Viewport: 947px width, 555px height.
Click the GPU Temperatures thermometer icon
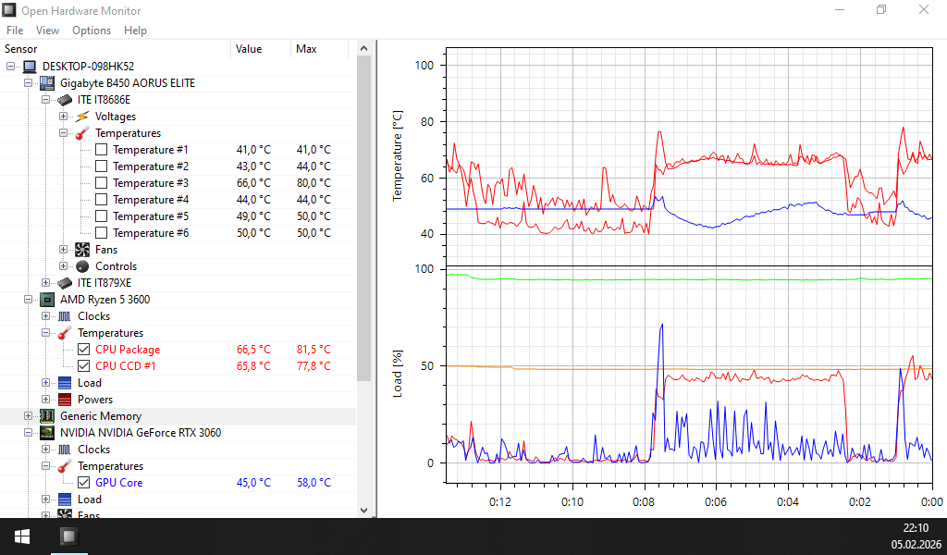click(65, 466)
